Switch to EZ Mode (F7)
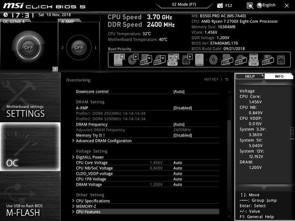The image size is (295, 221). (184, 5)
